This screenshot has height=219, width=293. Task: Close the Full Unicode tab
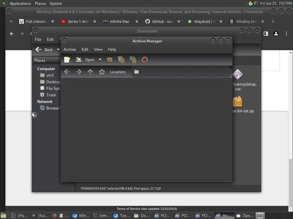tap(53, 21)
